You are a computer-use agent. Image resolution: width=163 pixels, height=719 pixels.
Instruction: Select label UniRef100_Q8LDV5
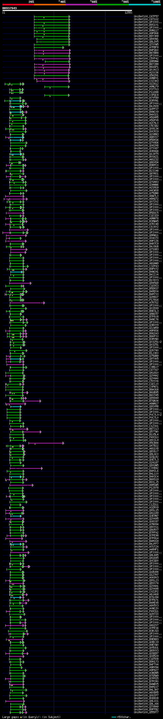146,42
